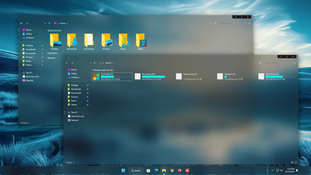The width and height of the screenshot is (311, 175).
Task: Go back in the Home window
Action: [21, 23]
